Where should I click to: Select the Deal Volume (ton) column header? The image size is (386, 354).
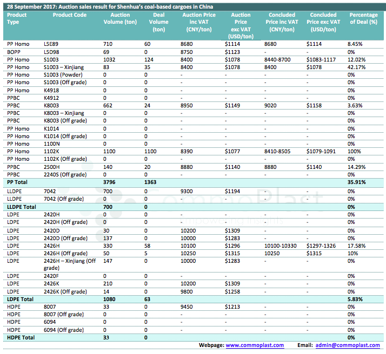click(158, 22)
